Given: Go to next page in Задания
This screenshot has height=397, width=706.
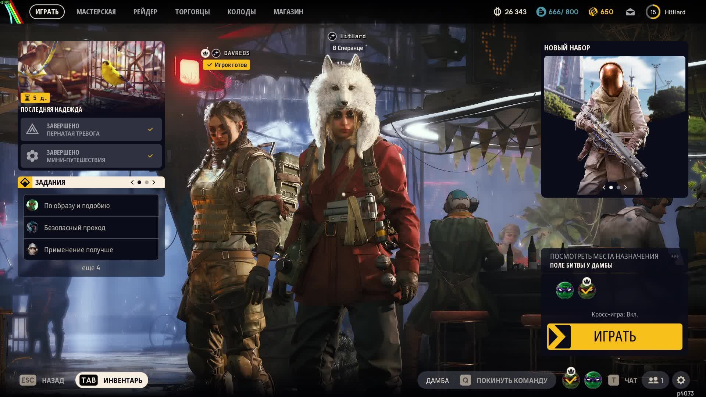Looking at the screenshot, I should 154,182.
